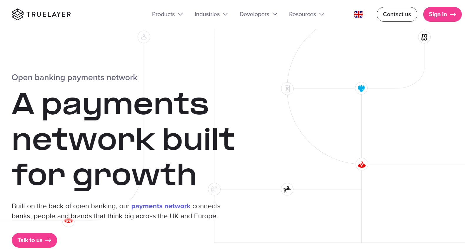465x250 pixels.
Task: Follow the payments network link
Action: coord(161,206)
